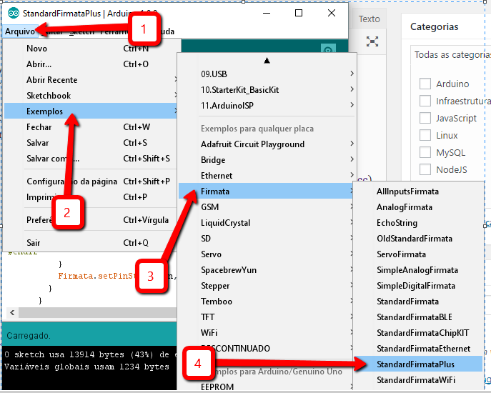Image resolution: width=491 pixels, height=393 pixels.
Task: Select the StandardFirmataPlus example
Action: 418,364
